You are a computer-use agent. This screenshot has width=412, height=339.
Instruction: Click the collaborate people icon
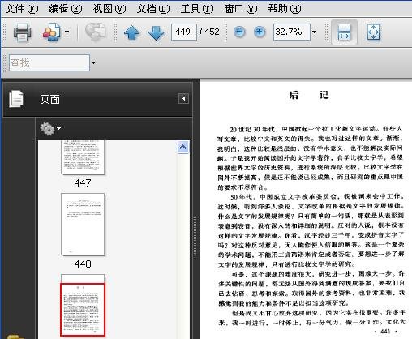pos(52,32)
